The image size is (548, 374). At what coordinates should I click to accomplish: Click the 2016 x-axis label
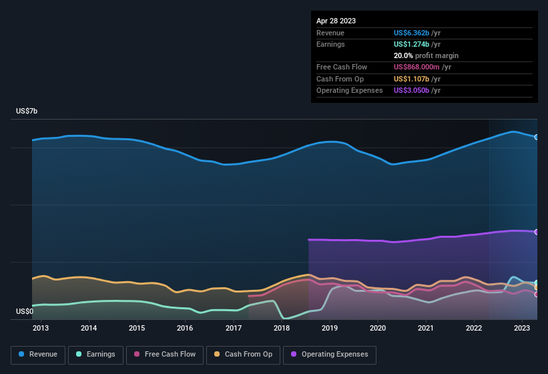(x=185, y=328)
